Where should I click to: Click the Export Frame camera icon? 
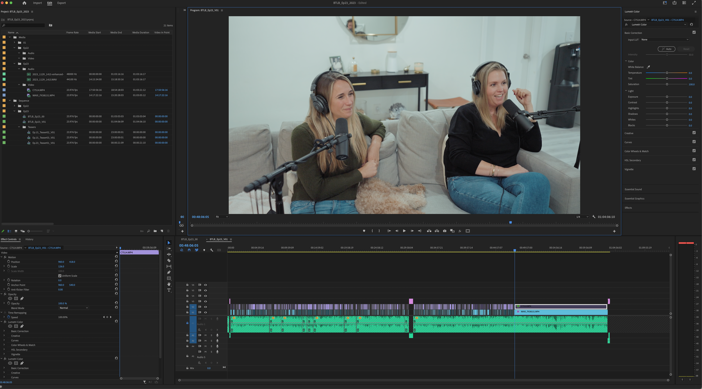(x=445, y=231)
